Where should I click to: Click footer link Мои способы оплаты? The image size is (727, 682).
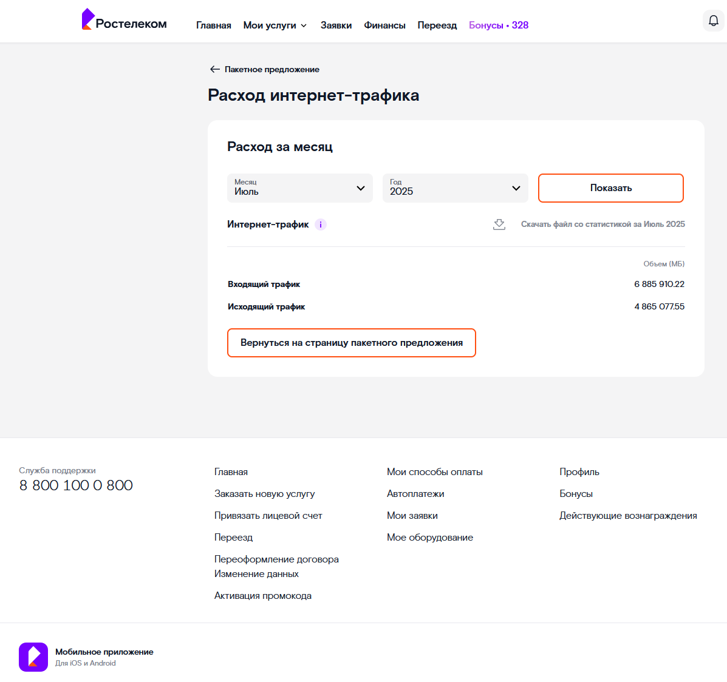point(434,471)
